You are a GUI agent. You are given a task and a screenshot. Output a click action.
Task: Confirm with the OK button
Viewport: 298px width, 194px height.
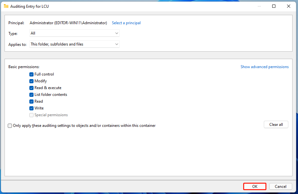(255, 186)
